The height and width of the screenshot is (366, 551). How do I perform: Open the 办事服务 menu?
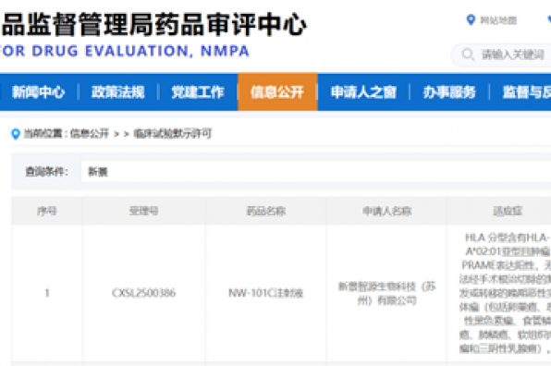pyautogui.click(x=449, y=92)
